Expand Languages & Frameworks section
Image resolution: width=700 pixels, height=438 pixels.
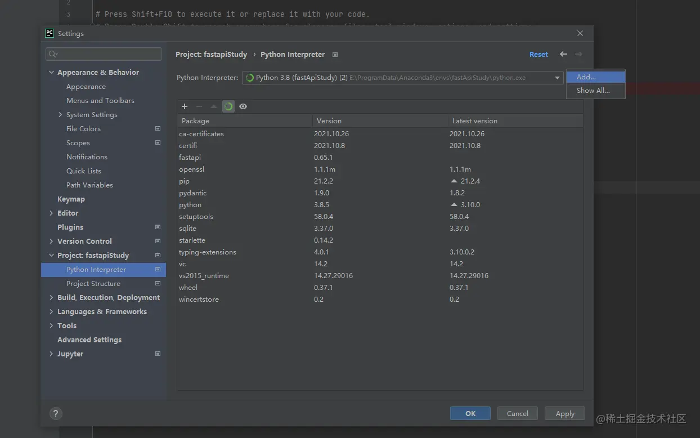tap(52, 311)
